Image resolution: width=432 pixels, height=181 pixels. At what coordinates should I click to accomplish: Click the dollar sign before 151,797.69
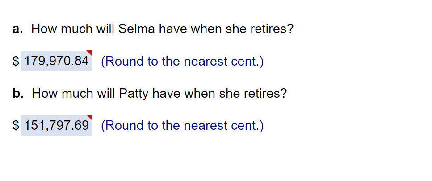(16, 125)
